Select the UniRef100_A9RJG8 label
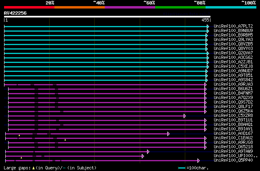Image resolution: width=260 pixels, height=171 pixels. pos(233,143)
